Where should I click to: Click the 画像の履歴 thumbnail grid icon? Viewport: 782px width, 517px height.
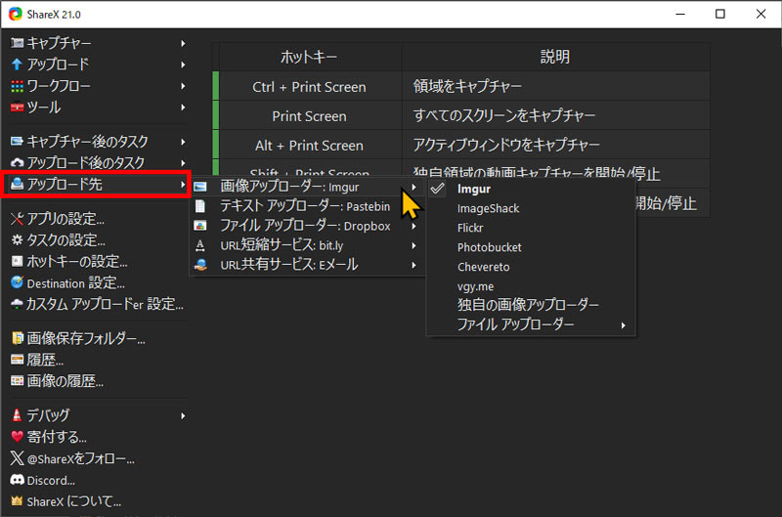[17, 381]
